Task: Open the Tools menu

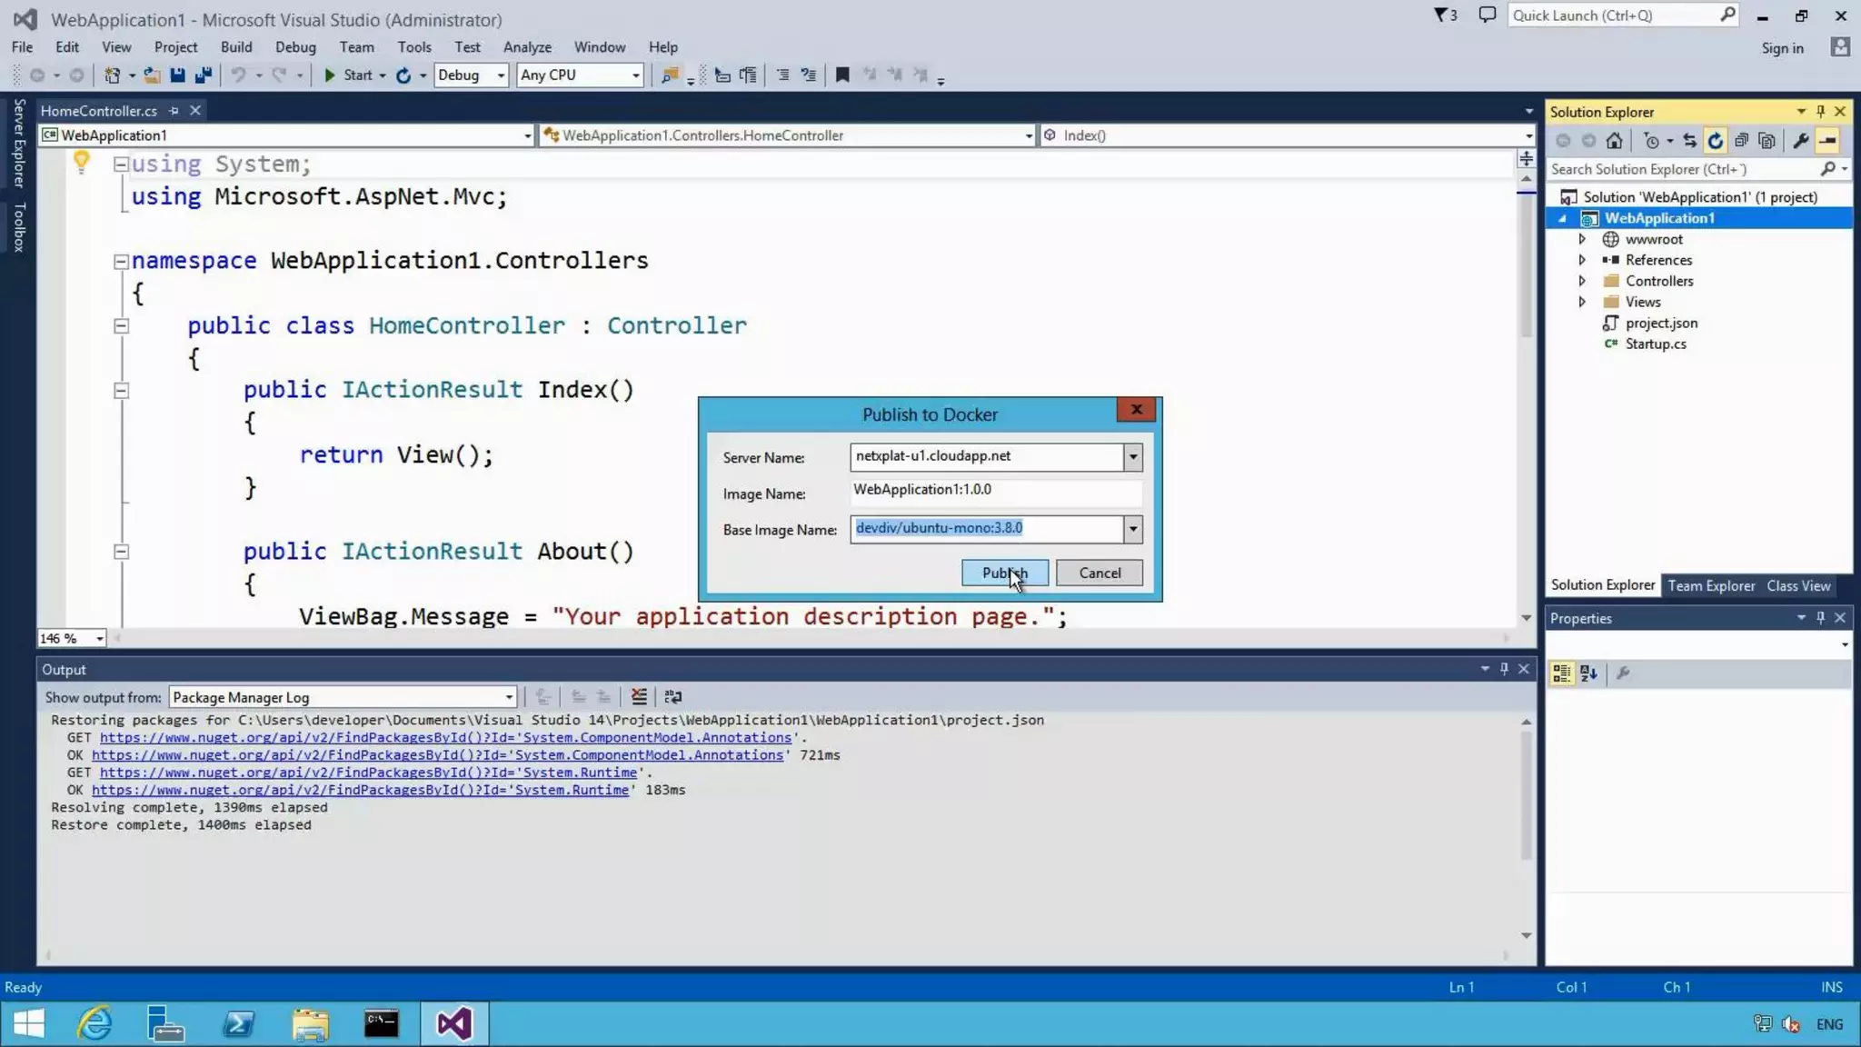Action: (414, 47)
